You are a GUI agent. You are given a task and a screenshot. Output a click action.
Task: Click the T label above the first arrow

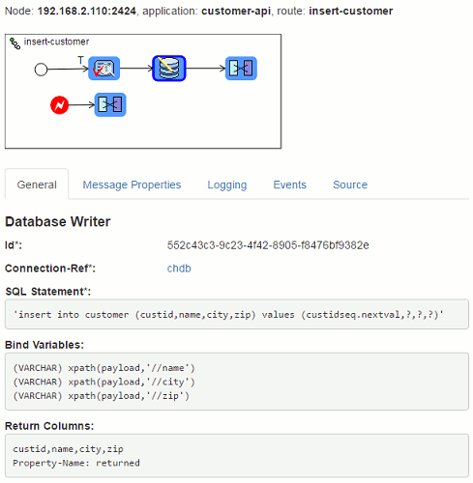(80, 60)
